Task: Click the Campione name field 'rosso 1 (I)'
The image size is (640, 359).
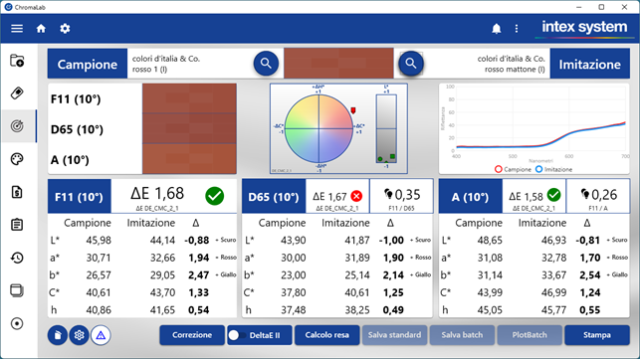Action: (x=149, y=70)
